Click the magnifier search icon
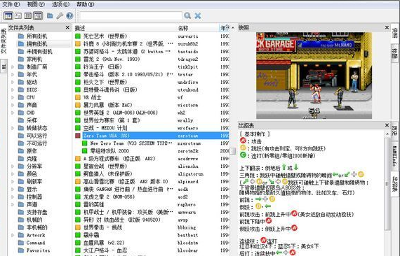 click(187, 16)
